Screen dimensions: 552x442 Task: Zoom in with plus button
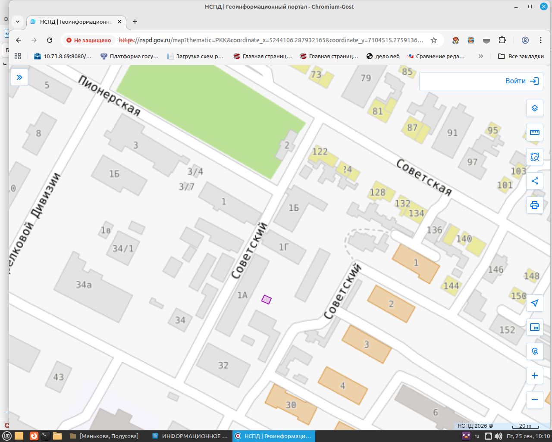pyautogui.click(x=535, y=376)
